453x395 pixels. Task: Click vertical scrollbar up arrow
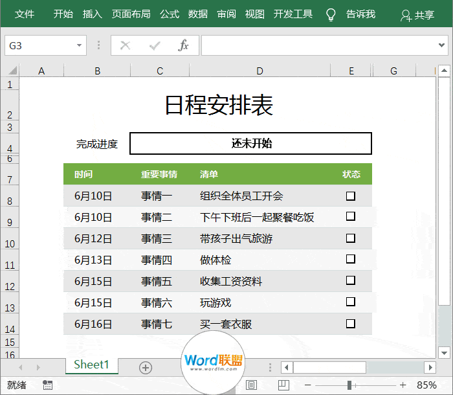coord(444,71)
